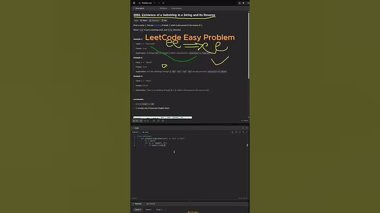Select Case 3 testcase
The height and width of the screenshot is (213, 380).
click(159, 210)
